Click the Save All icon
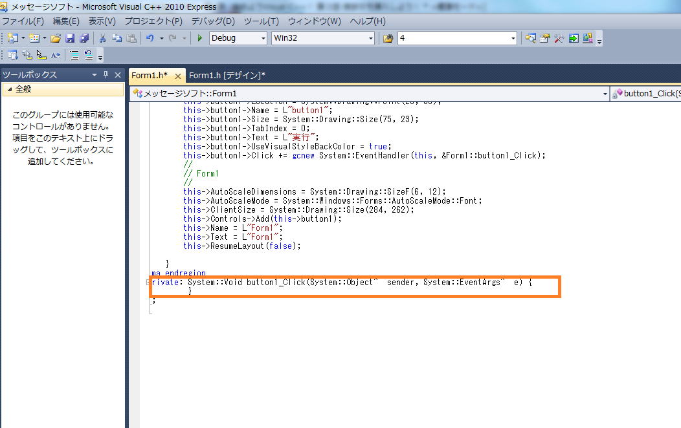 (x=84, y=38)
